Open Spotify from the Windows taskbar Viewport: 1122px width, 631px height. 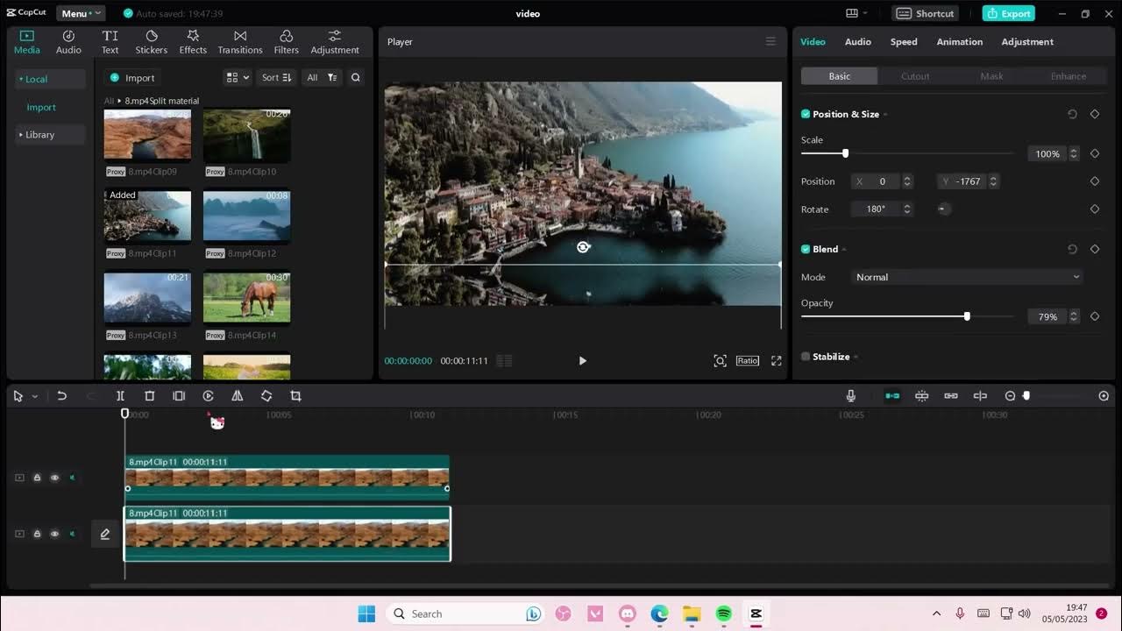(723, 613)
